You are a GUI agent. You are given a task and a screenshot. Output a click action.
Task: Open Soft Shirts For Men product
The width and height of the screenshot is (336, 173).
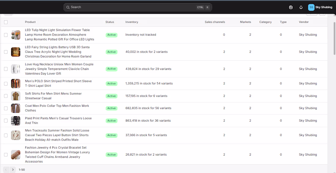click(x=53, y=96)
